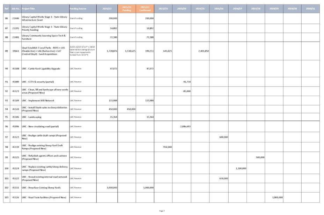Select the 1,300,000 value
Image resolution: width=324 pixels, height=215 pixels.
[x=241, y=168]
